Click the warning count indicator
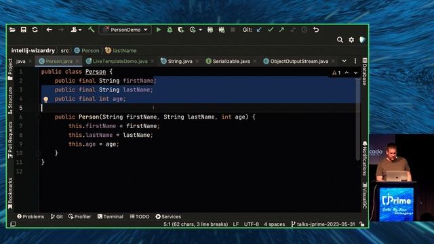 (336, 73)
